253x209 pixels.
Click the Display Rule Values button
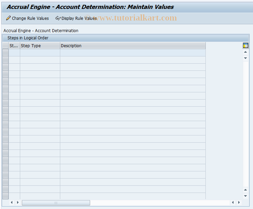coord(76,18)
